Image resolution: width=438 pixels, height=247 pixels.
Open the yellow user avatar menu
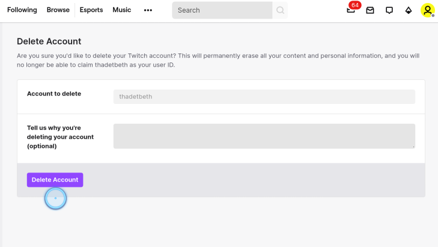pyautogui.click(x=428, y=10)
